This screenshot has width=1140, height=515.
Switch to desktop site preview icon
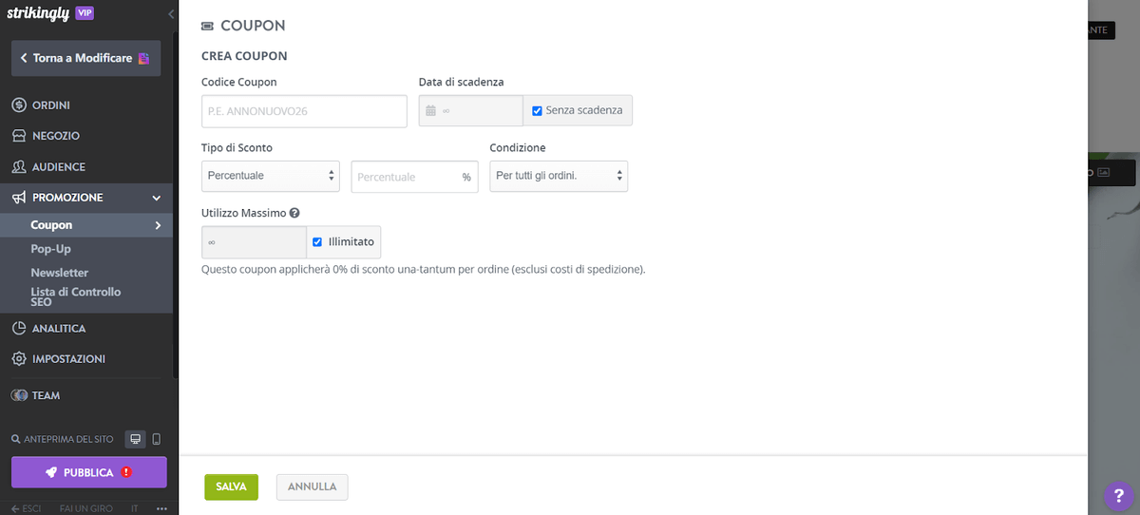136,439
